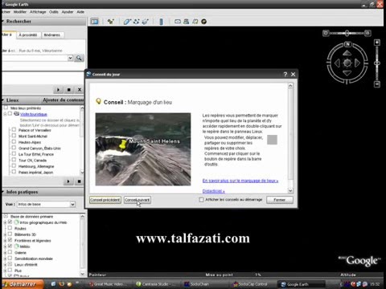
Task: Click the Sky mode toolbar icon
Action: [203, 22]
